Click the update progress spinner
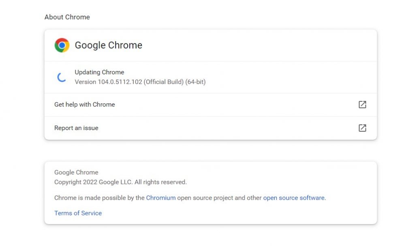This screenshot has width=415, height=250. [62, 77]
